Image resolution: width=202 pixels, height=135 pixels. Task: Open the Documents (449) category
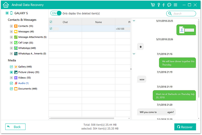coord(28,89)
